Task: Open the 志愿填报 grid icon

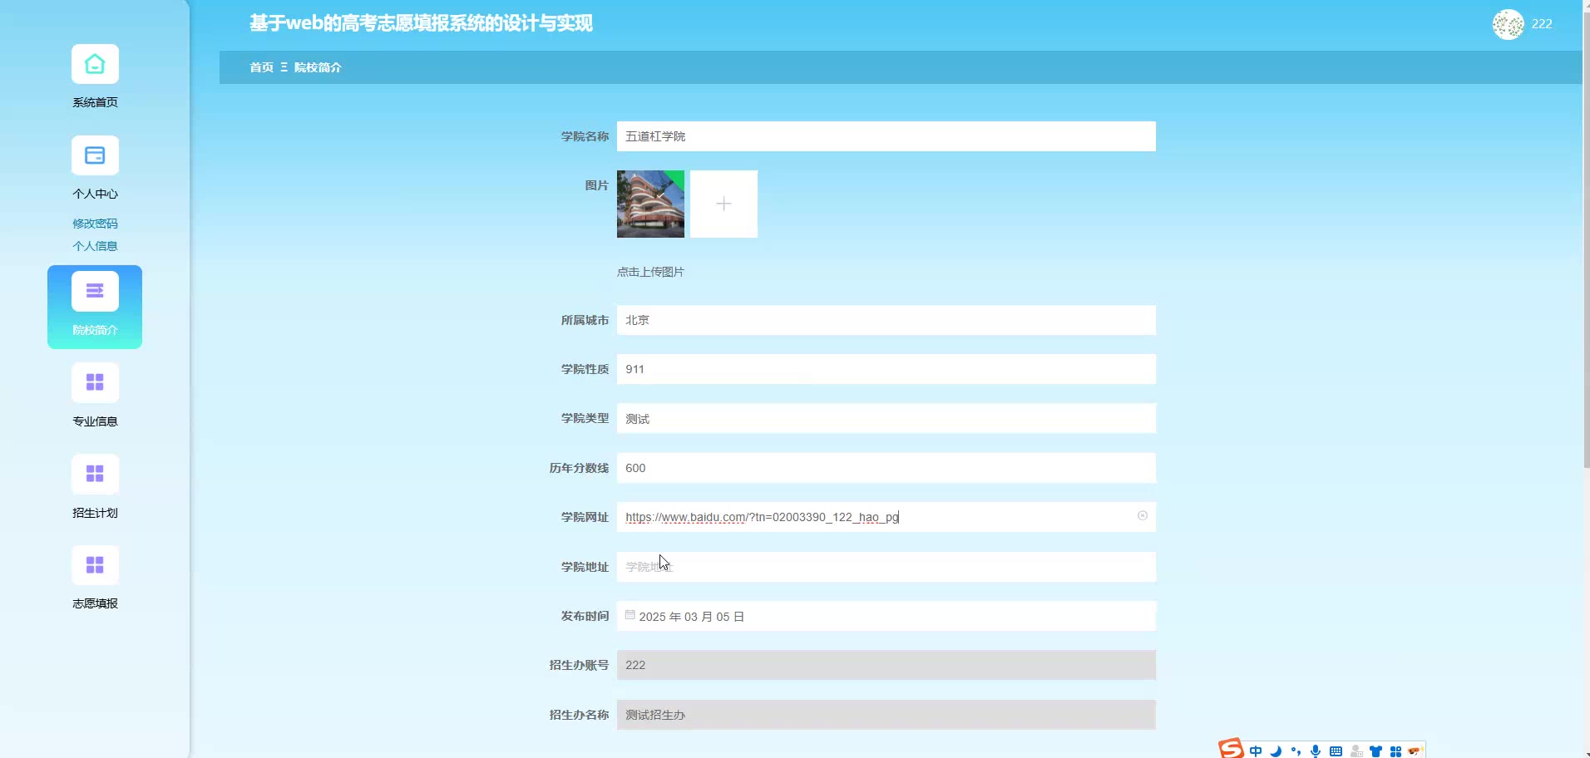Action: click(x=95, y=565)
